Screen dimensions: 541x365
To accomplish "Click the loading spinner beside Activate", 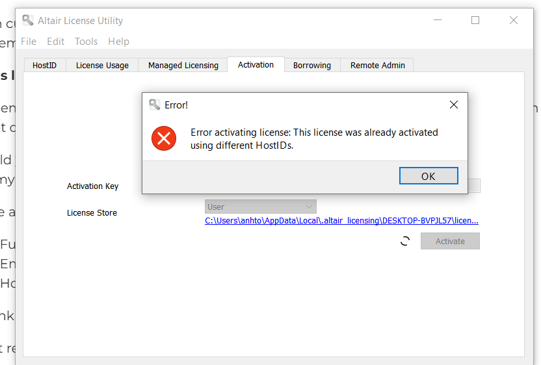I will tap(405, 241).
